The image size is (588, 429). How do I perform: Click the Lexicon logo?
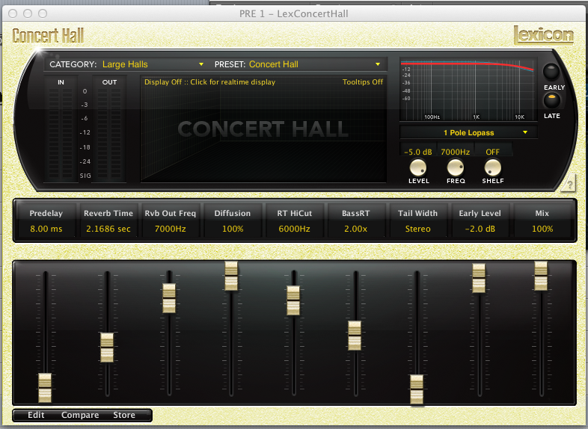coord(543,35)
